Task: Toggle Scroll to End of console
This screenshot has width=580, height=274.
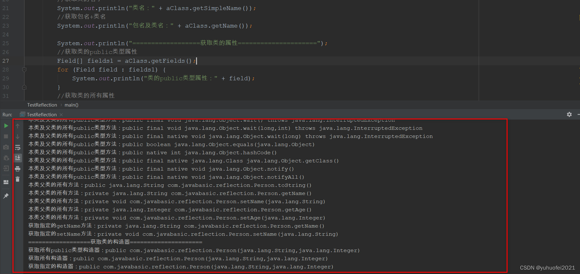Action: pyautogui.click(x=18, y=158)
